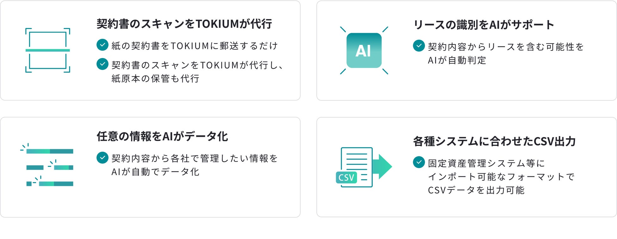
Task: Click text CSVデータを出力可能
Action: [476, 190]
